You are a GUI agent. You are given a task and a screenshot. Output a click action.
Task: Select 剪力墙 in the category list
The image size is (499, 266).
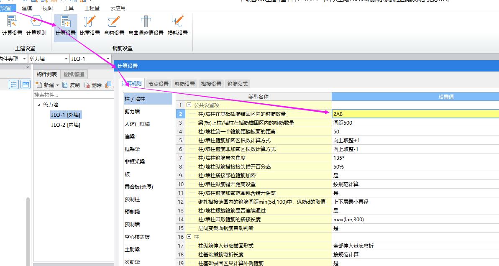(148, 111)
